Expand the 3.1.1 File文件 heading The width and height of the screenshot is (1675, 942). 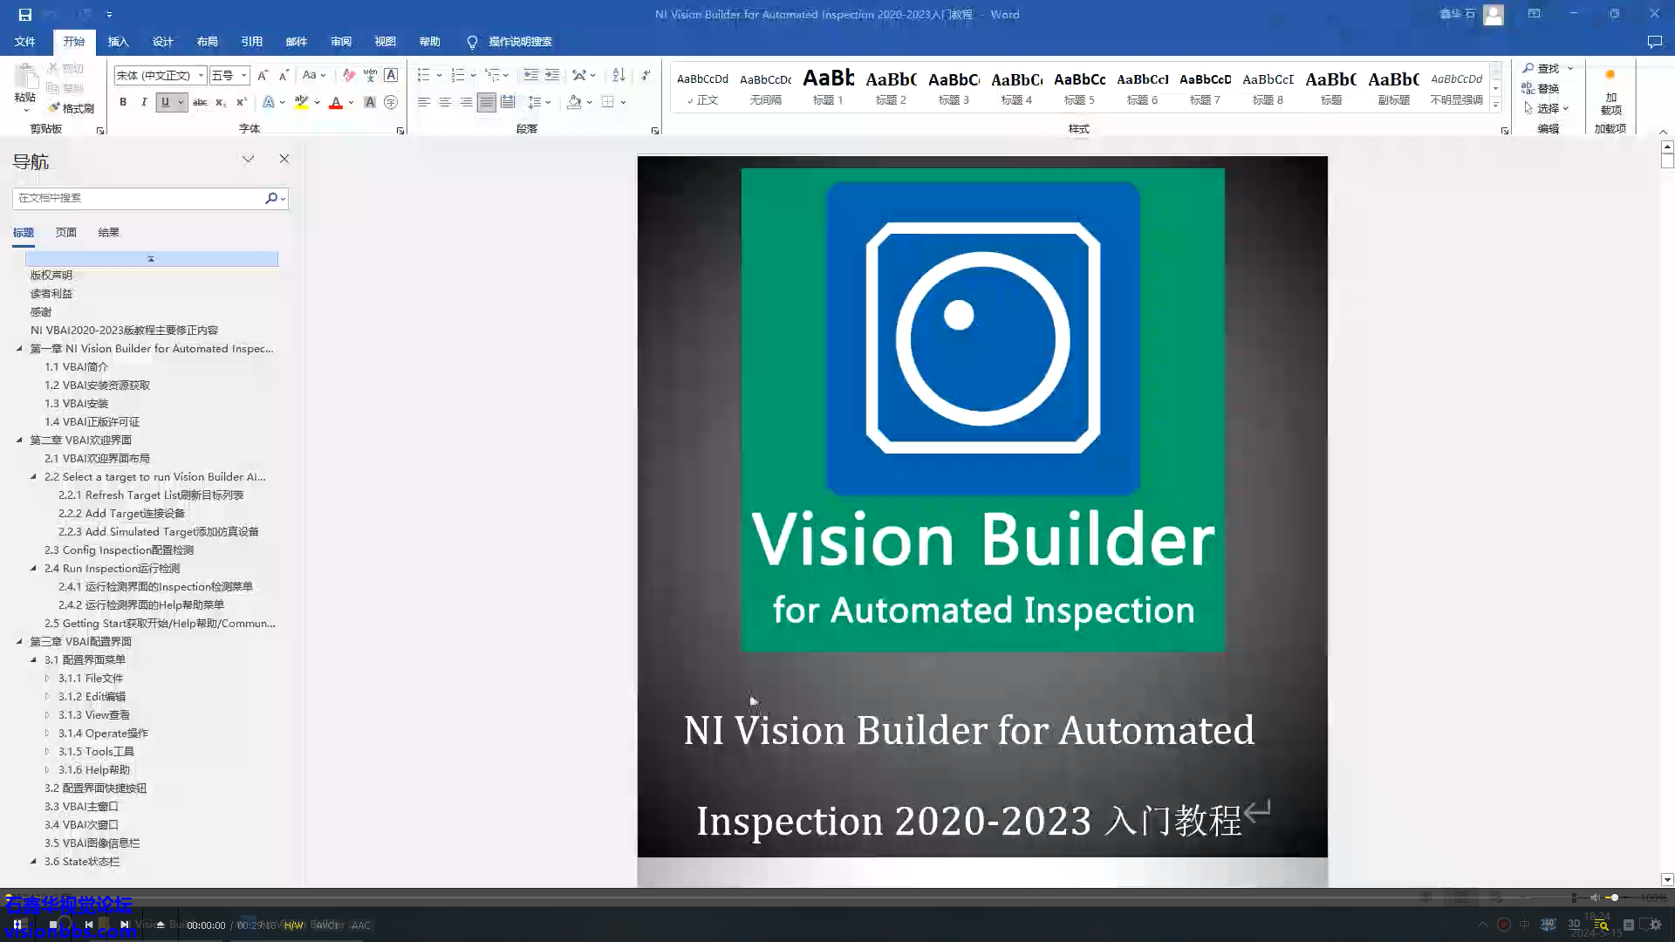[47, 678]
